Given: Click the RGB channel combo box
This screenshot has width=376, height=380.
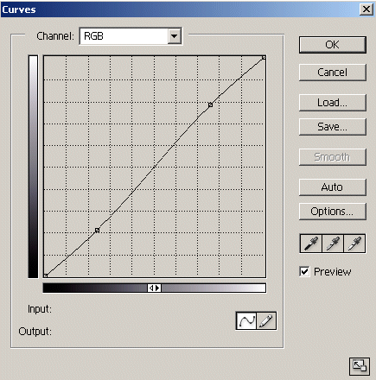Looking at the screenshot, I should (x=131, y=36).
